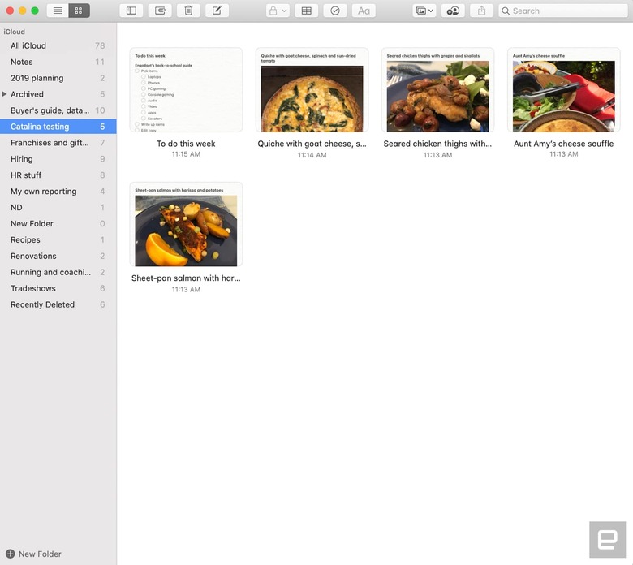Screen dimensions: 633x565
Task: Open the media insert dropdown
Action: pos(424,11)
